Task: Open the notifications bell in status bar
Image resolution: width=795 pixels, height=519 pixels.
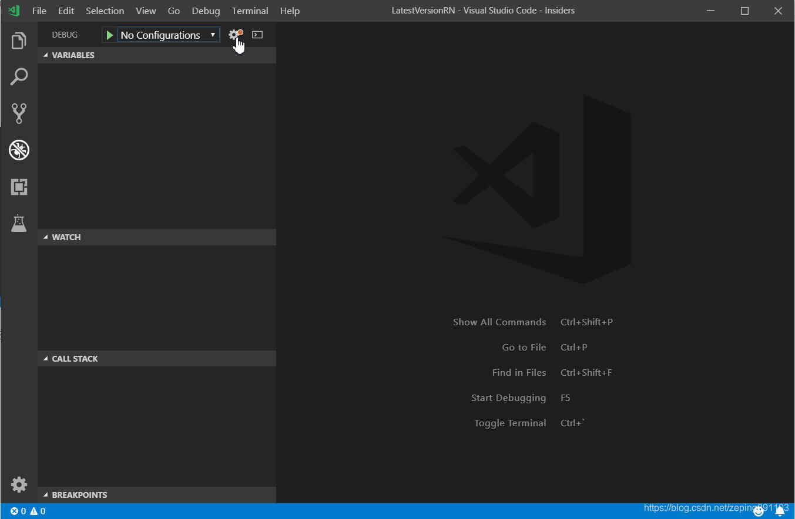Action: (x=780, y=511)
